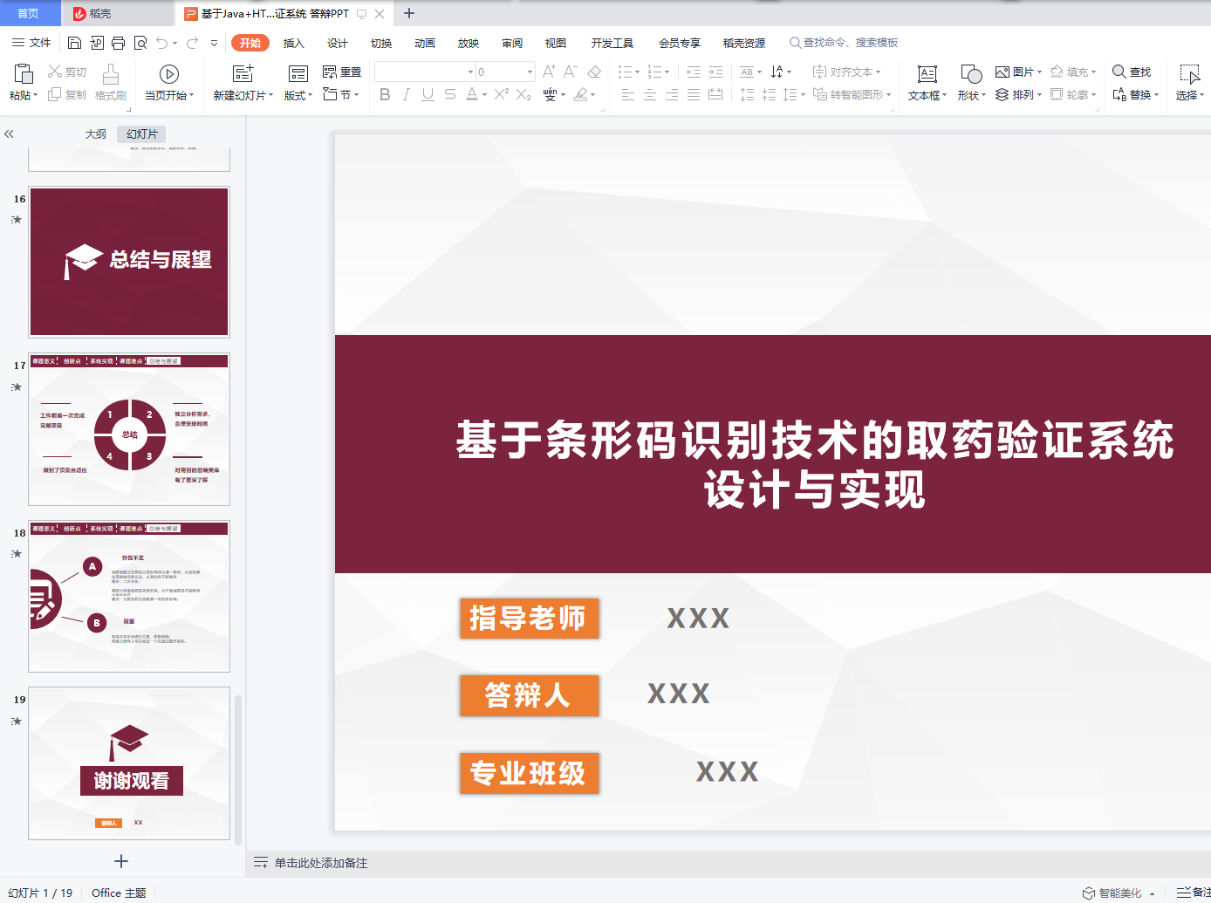The image size is (1211, 903).
Task: Toggle right text alignment
Action: [672, 94]
